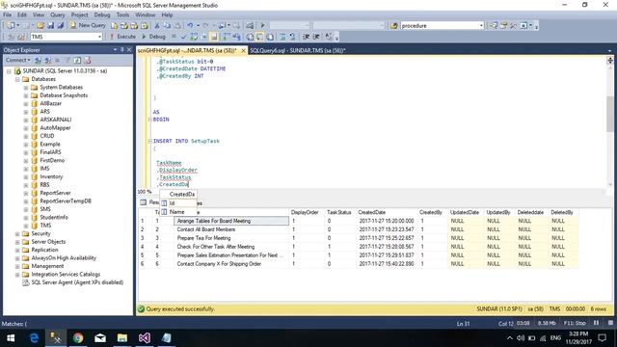Image resolution: width=617 pixels, height=347 pixels.
Task: Switch to the SQLQuery6.sql tab
Action: (x=298, y=50)
